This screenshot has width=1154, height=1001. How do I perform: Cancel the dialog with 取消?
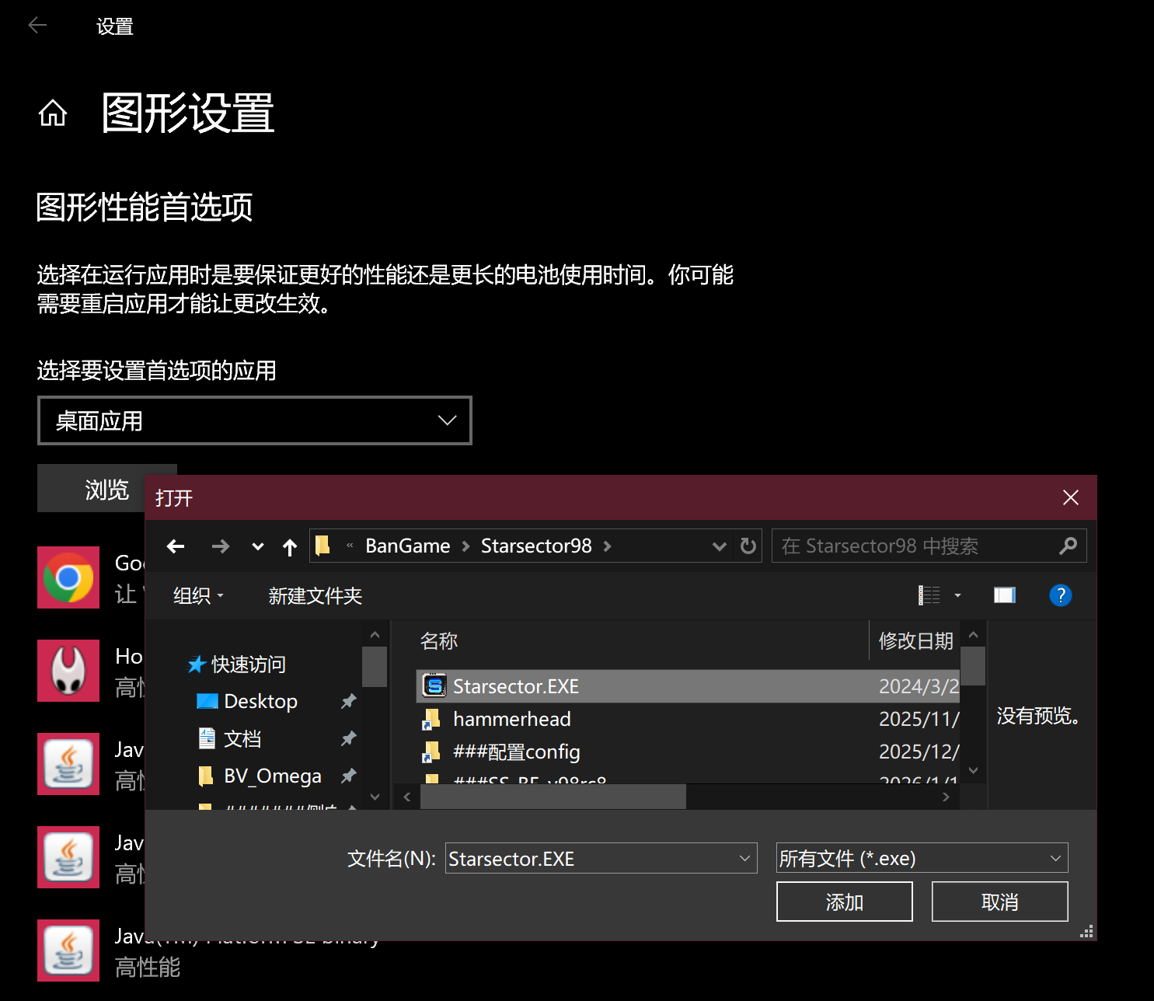point(999,901)
